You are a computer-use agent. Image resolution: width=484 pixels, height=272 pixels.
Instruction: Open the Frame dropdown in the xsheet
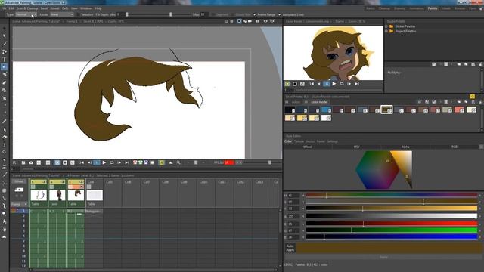(x=19, y=204)
